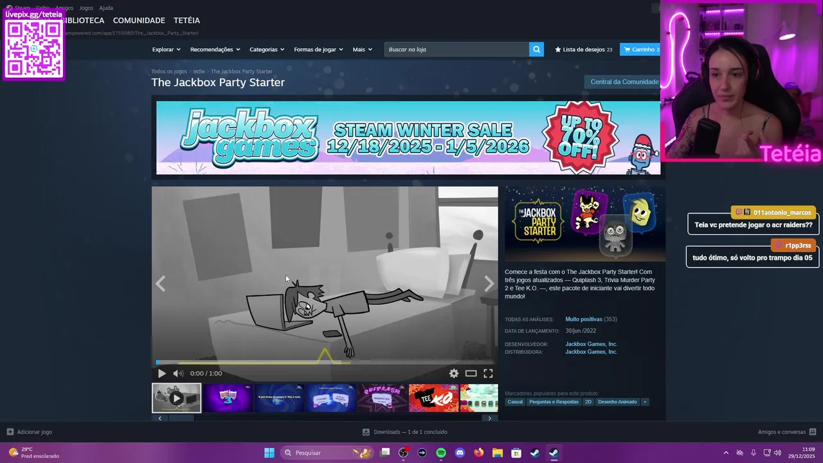823x463 pixels.
Task: Open the TETÉIA profile tab
Action: pos(186,21)
